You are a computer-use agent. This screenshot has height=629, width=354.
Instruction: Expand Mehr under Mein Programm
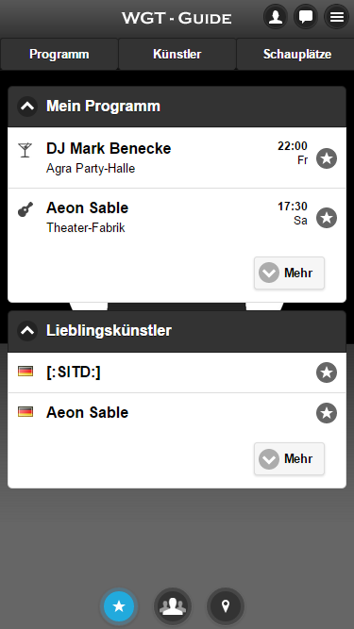click(x=289, y=273)
